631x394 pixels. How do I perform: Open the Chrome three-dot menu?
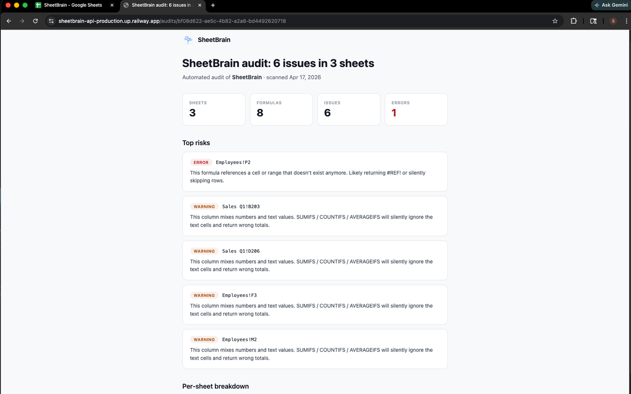tap(626, 21)
